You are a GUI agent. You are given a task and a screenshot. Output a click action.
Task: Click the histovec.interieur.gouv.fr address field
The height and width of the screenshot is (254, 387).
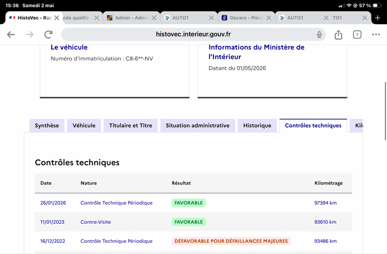(193, 34)
